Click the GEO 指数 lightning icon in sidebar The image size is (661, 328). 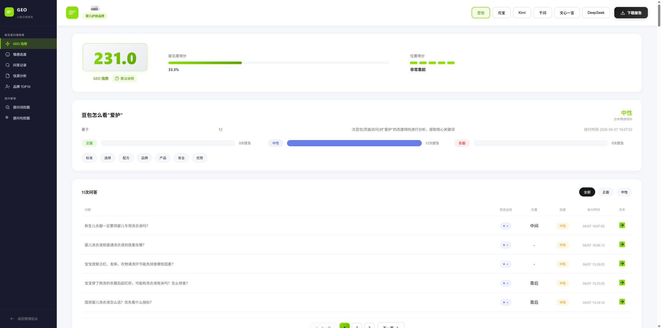(8, 44)
